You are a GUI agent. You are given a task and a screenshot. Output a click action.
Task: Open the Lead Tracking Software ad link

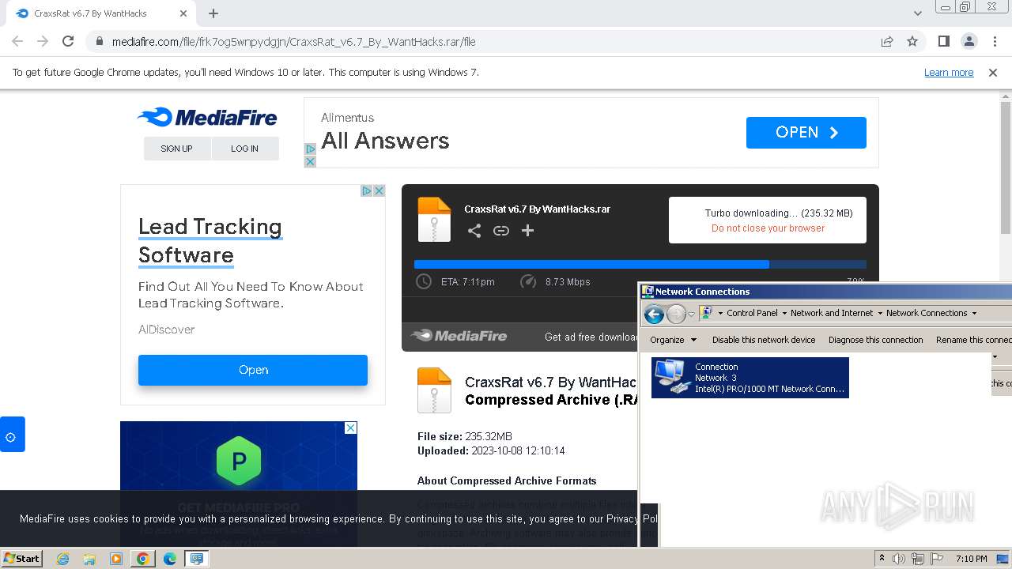(210, 241)
